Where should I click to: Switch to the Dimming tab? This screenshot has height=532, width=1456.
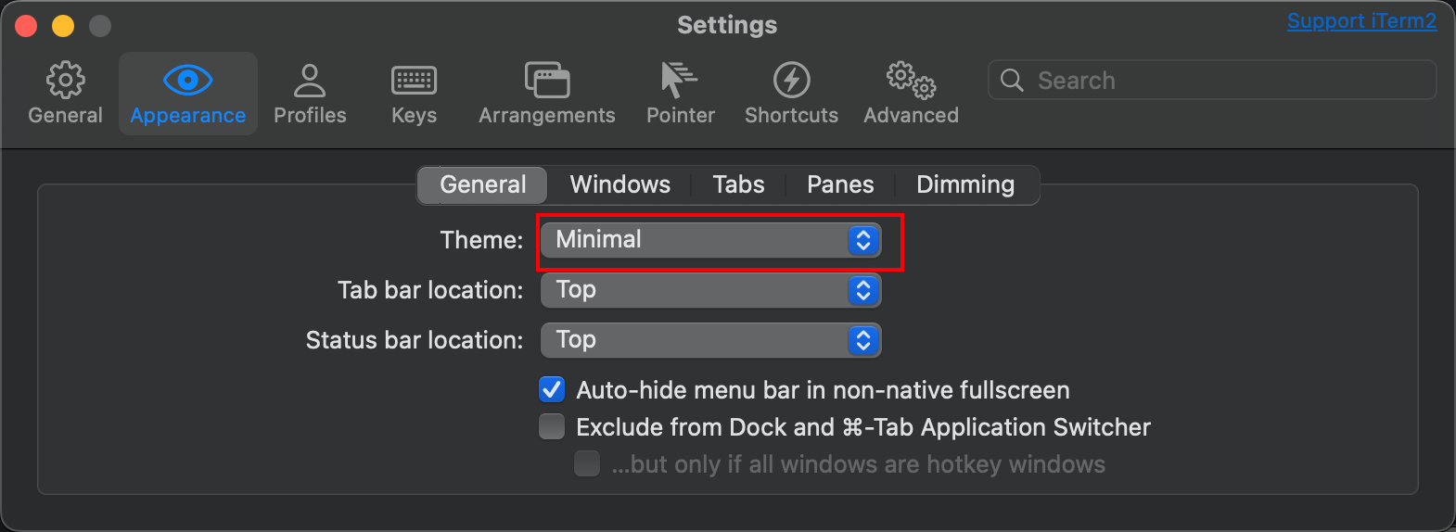click(964, 184)
